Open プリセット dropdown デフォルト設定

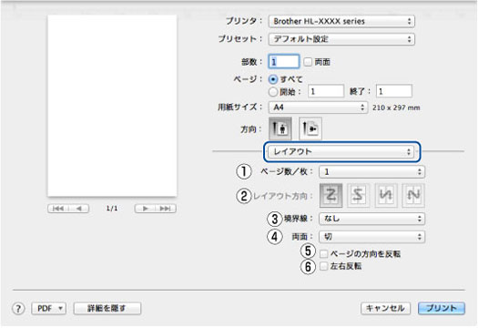[x=341, y=39]
